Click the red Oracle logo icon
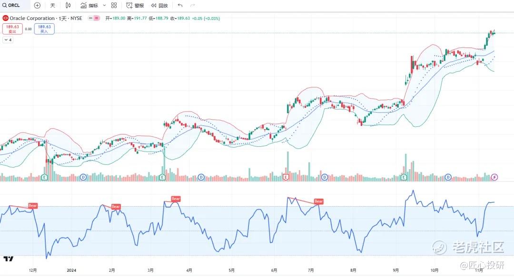The width and height of the screenshot is (514, 277). [x=5, y=18]
